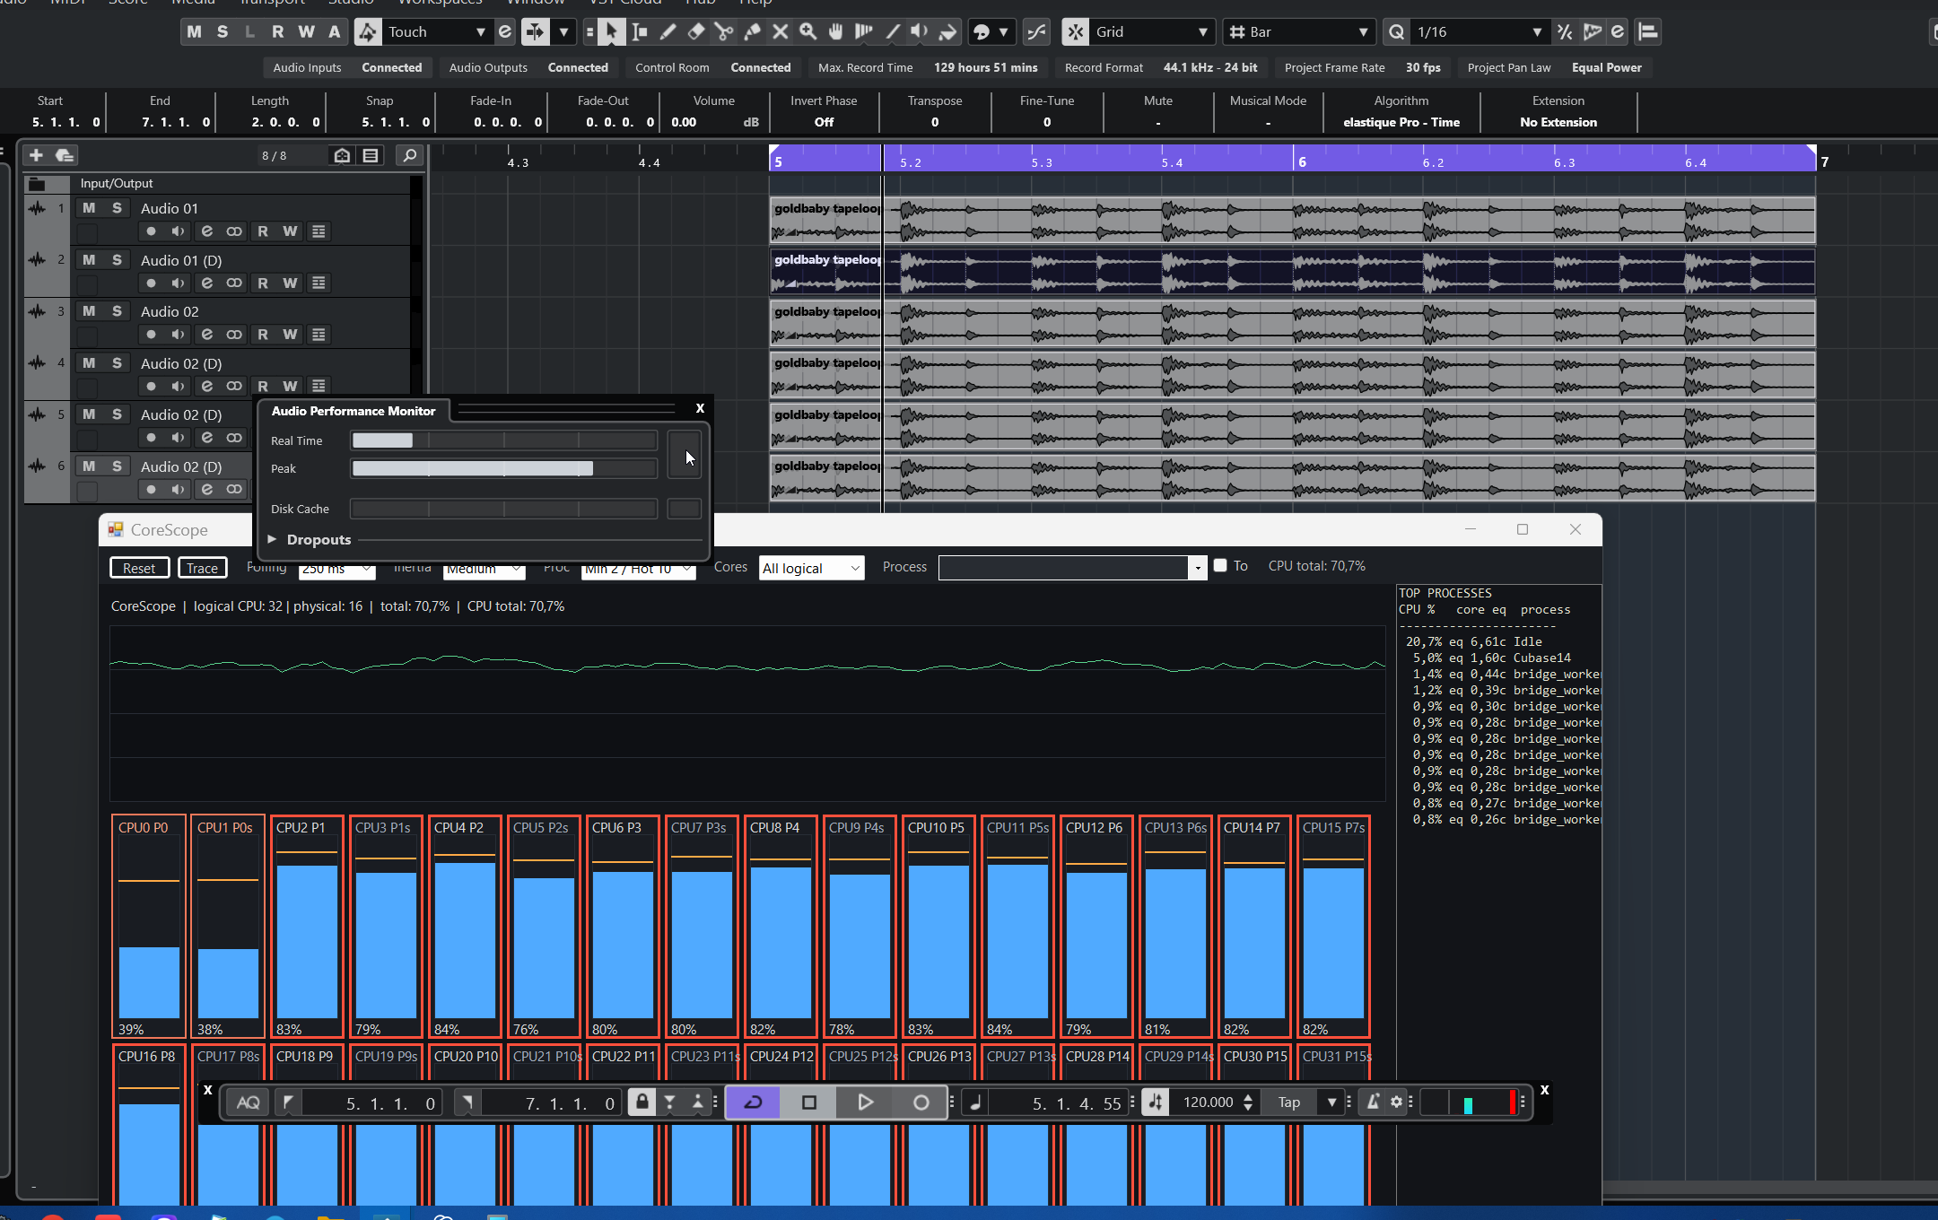Open Audio 01 channel settings 'e' button

(x=207, y=231)
